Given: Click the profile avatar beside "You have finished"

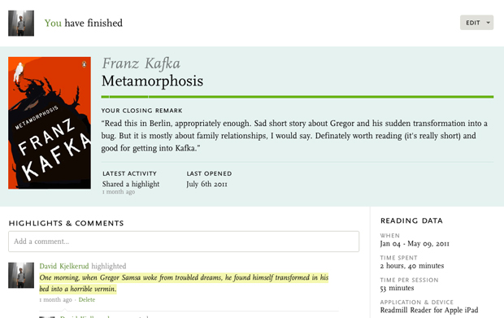Looking at the screenshot, I should click(21, 23).
